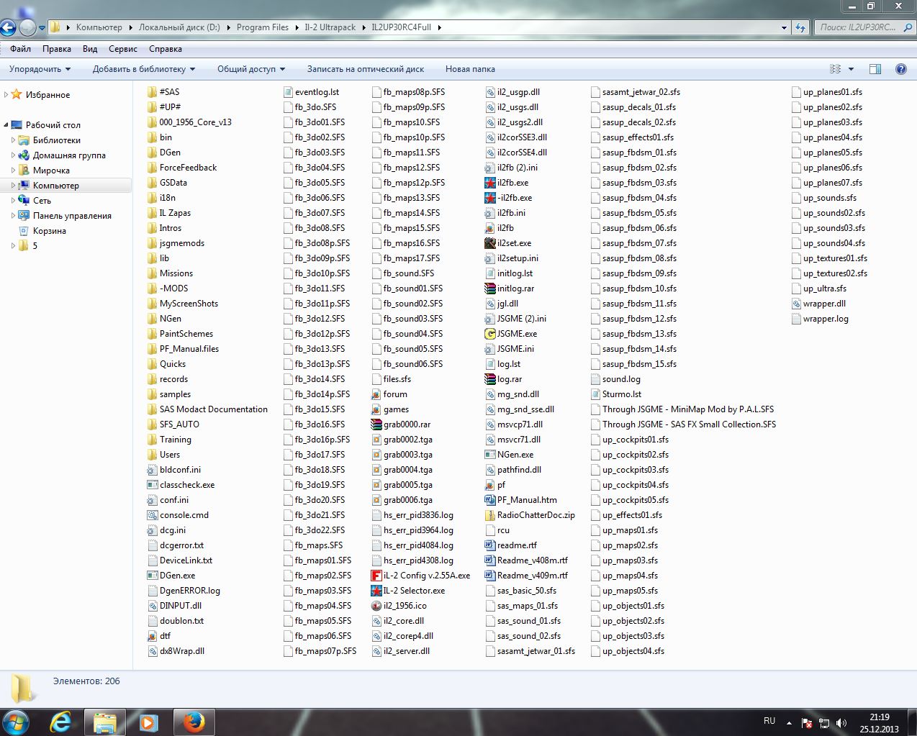This screenshot has width=917, height=736.
Task: Toggle the preview pane icon
Action: click(x=875, y=69)
